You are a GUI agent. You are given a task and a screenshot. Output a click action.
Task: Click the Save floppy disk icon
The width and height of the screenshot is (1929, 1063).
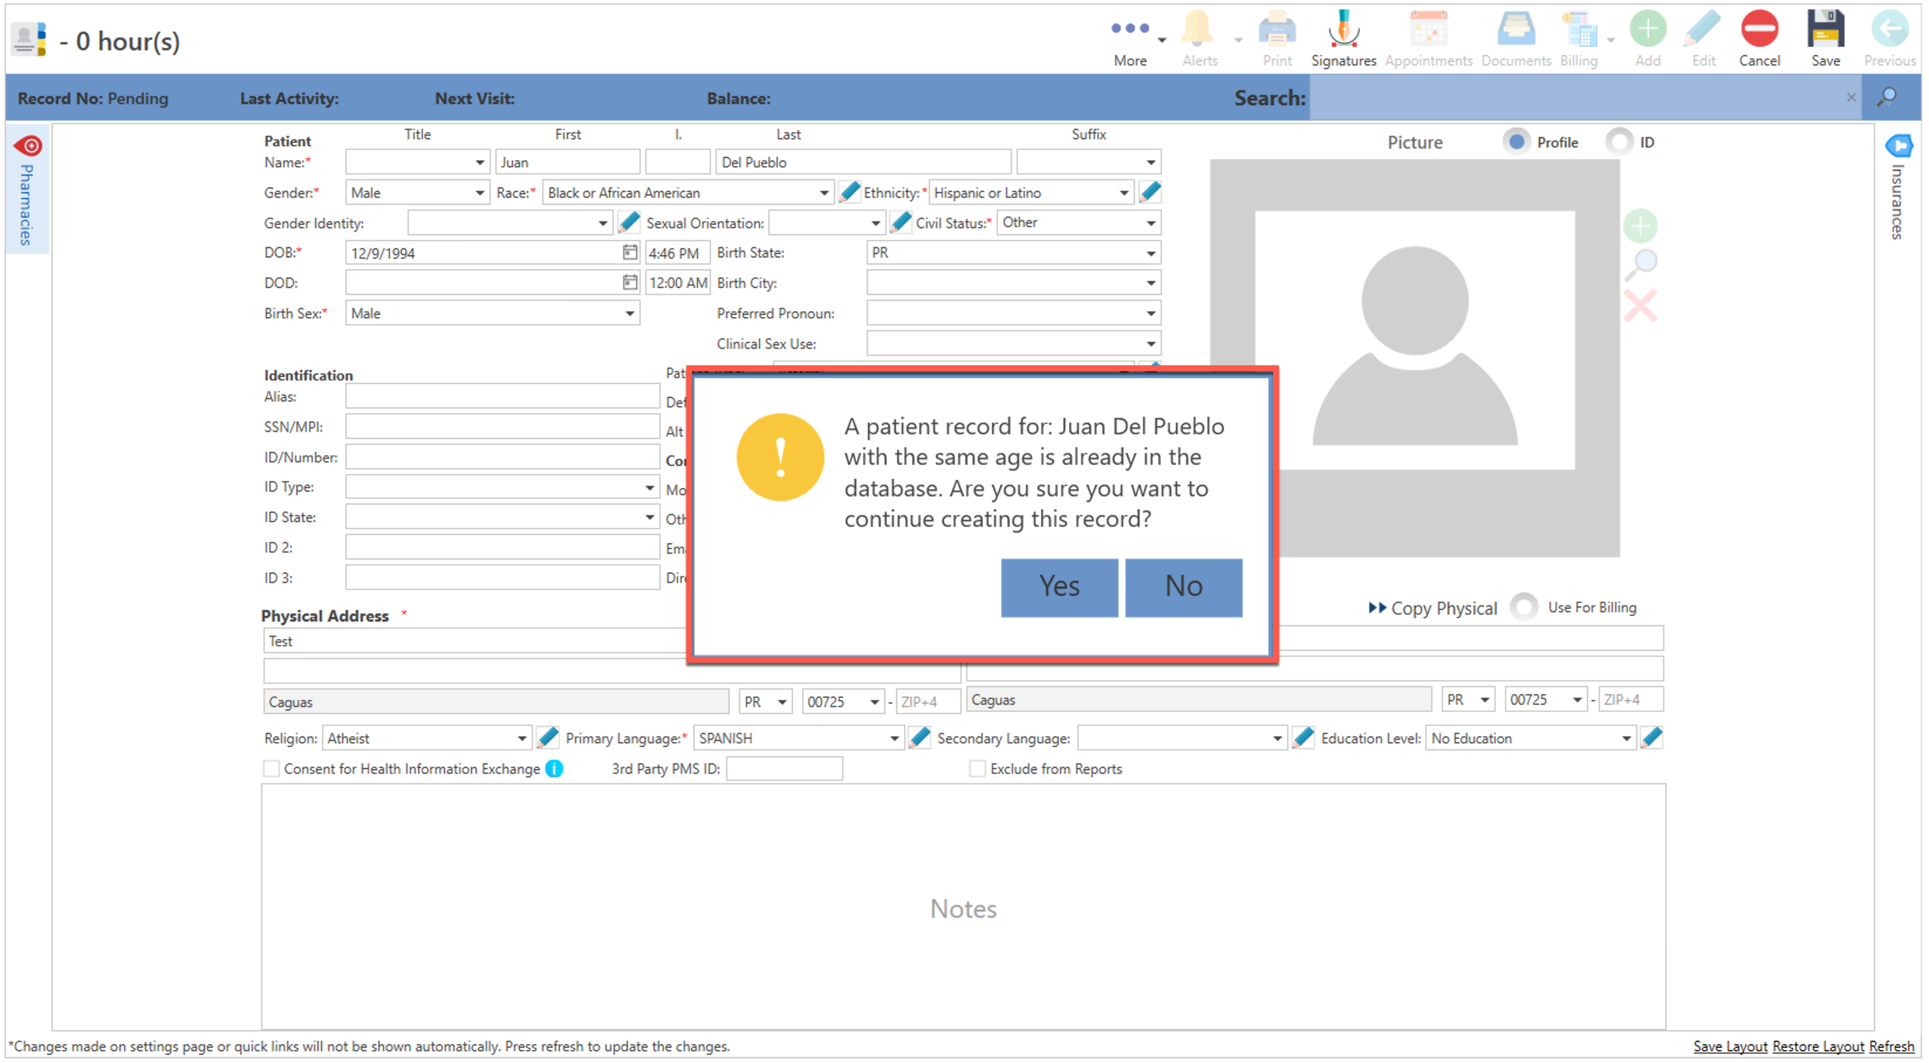1825,30
